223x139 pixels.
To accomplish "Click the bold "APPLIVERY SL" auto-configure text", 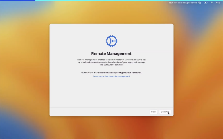I will click(x=111, y=73).
